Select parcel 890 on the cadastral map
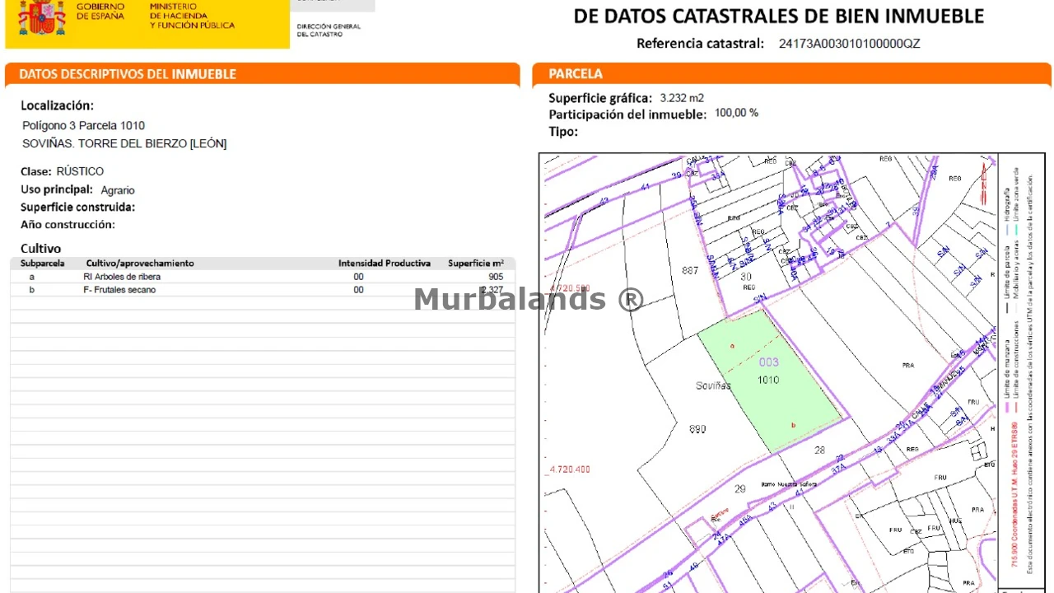 click(697, 429)
